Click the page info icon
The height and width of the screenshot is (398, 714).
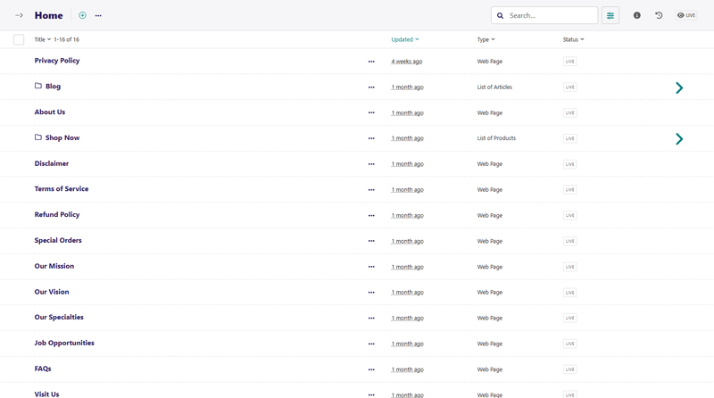636,15
